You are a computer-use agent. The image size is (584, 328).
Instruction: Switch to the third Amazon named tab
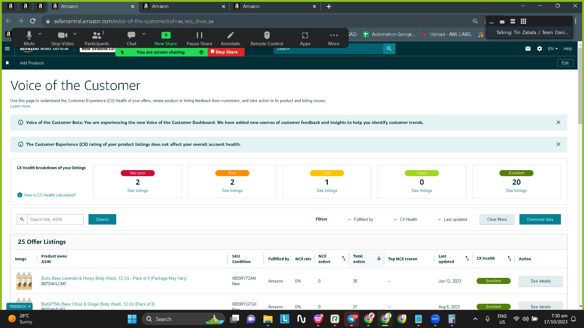coord(276,6)
